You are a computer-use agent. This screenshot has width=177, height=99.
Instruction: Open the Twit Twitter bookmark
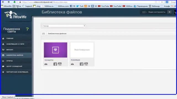[80, 6]
